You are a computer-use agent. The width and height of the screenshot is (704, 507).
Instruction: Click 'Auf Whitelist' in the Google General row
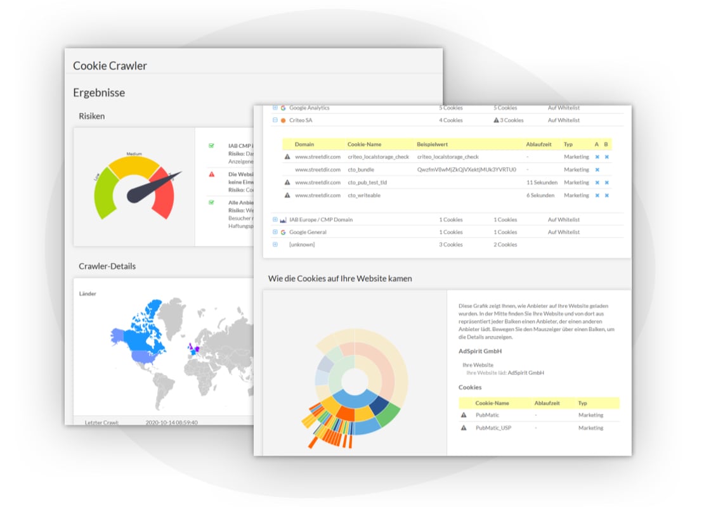pyautogui.click(x=563, y=233)
